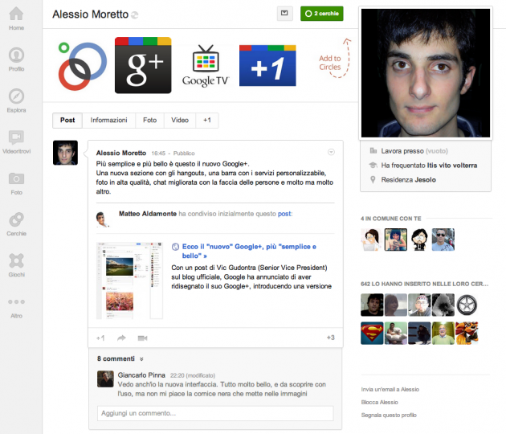
Task: Open Esplora compass icon
Action: coord(16,100)
